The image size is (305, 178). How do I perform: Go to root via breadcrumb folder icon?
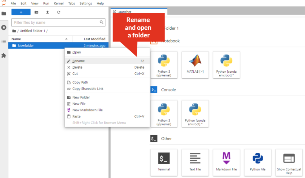pos(14,31)
